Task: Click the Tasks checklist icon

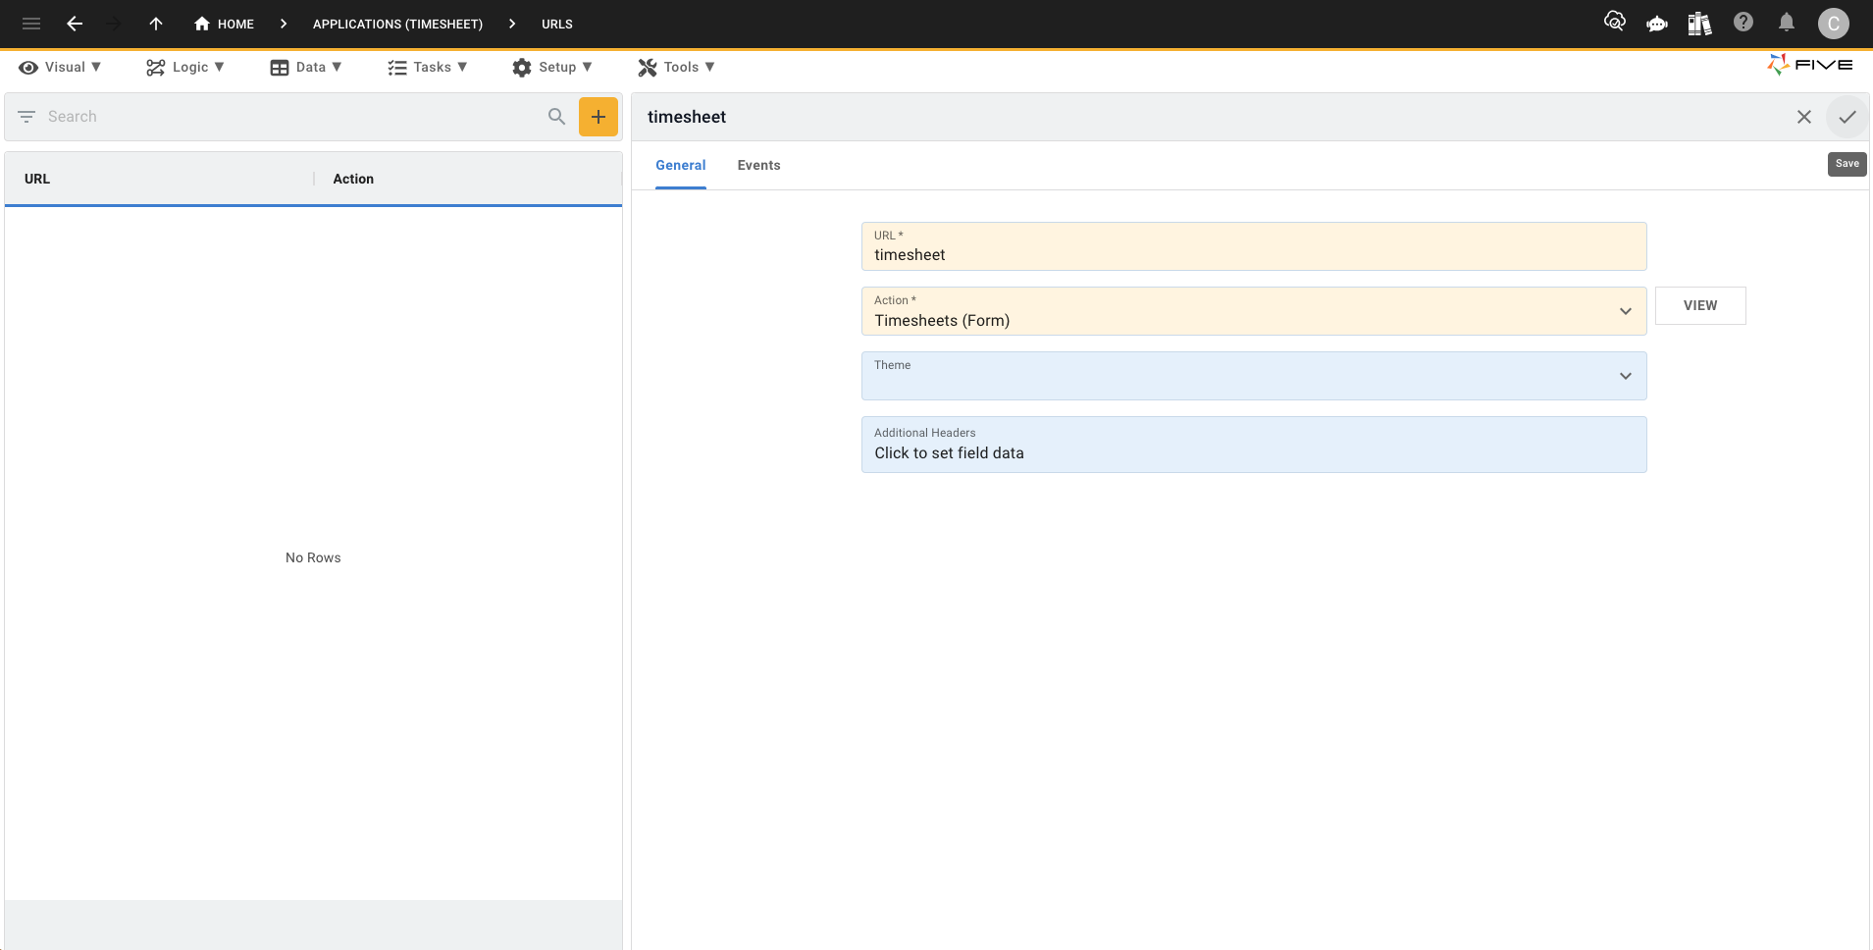Action: (396, 67)
